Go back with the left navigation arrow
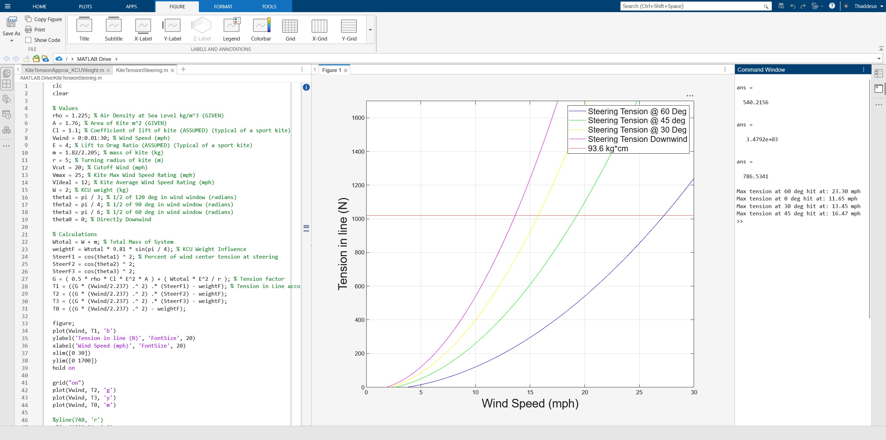886x440 pixels. coord(6,59)
